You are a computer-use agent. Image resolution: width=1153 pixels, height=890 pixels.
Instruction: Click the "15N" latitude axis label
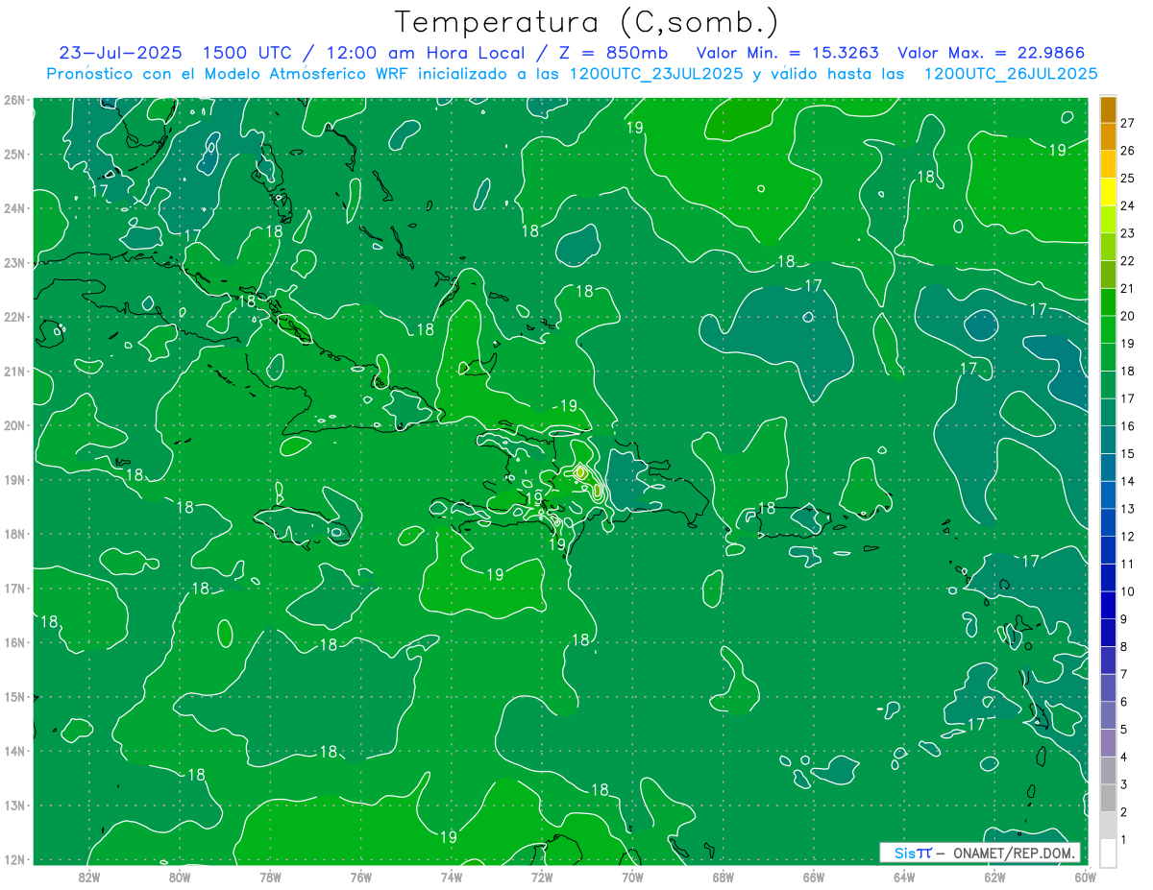(14, 697)
